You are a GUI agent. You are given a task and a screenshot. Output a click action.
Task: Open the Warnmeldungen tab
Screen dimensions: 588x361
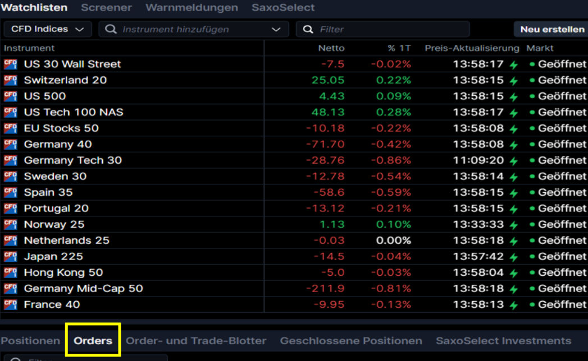[192, 8]
